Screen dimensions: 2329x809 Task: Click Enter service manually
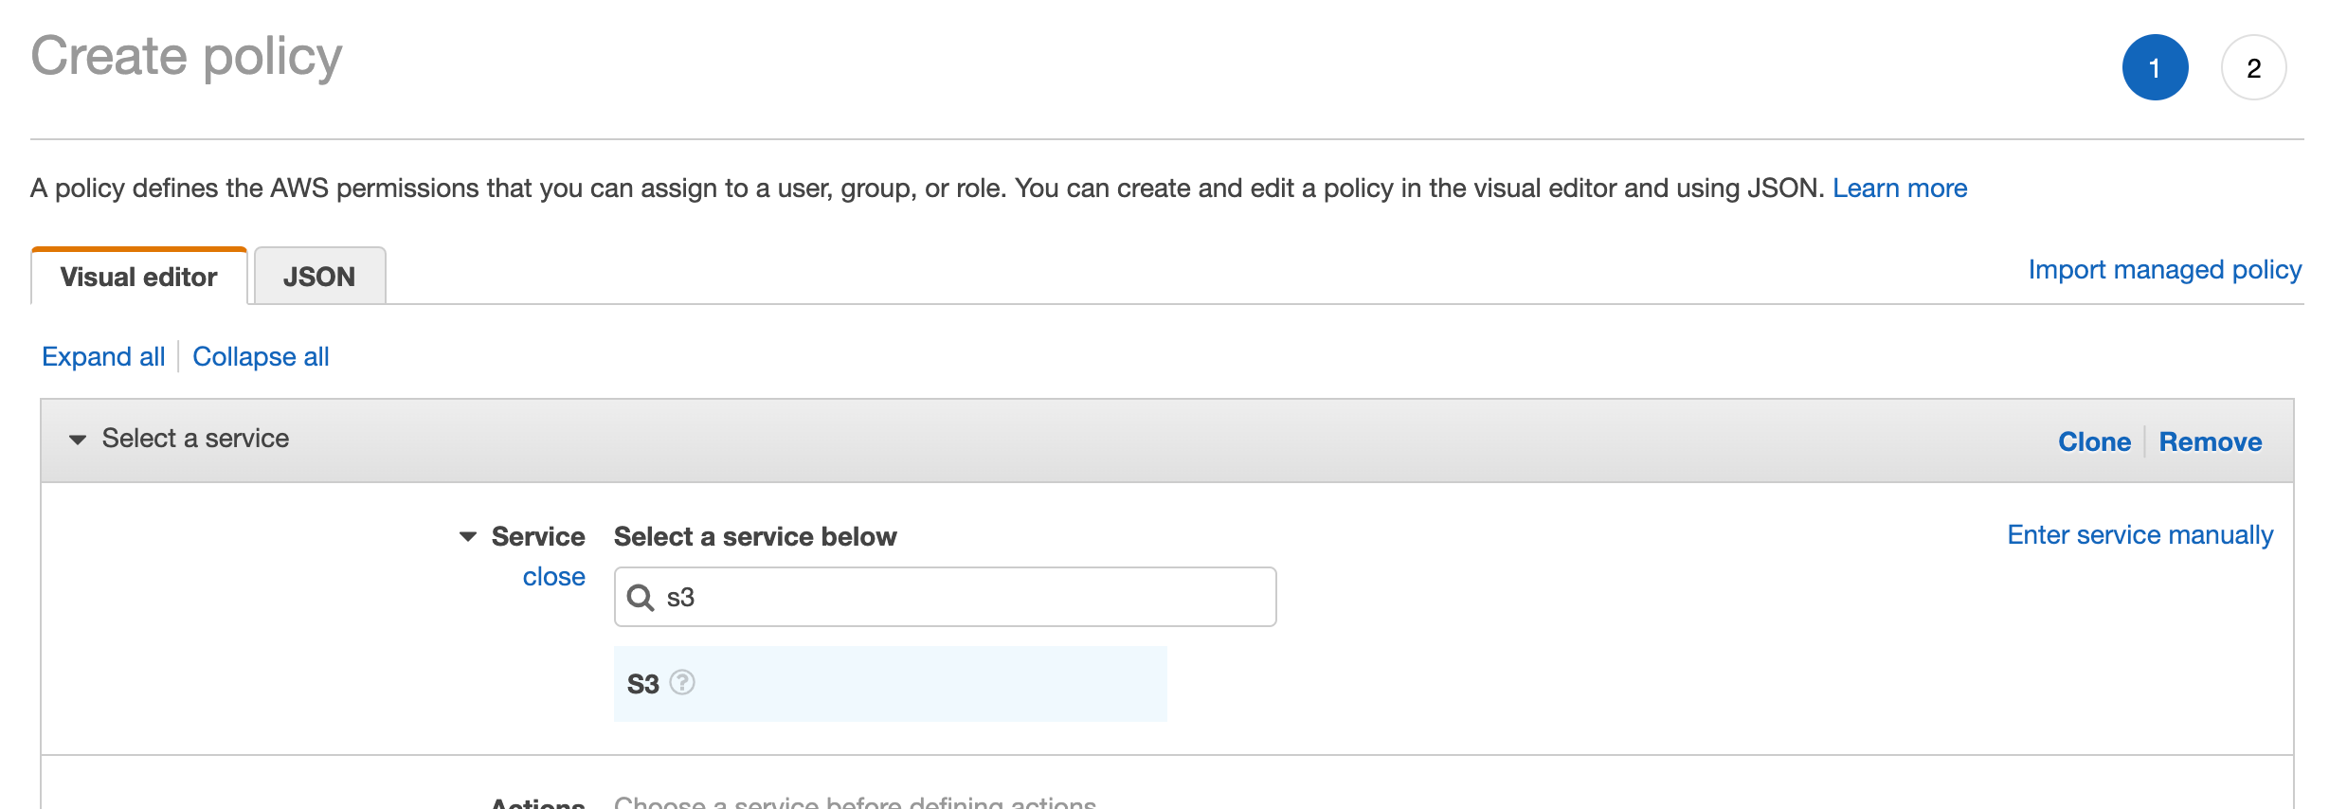coord(2140,535)
